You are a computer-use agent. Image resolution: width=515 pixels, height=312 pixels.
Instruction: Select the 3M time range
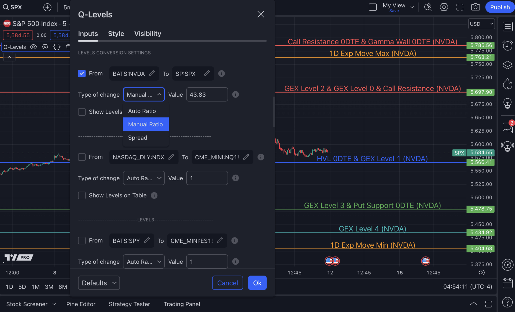[49, 287]
